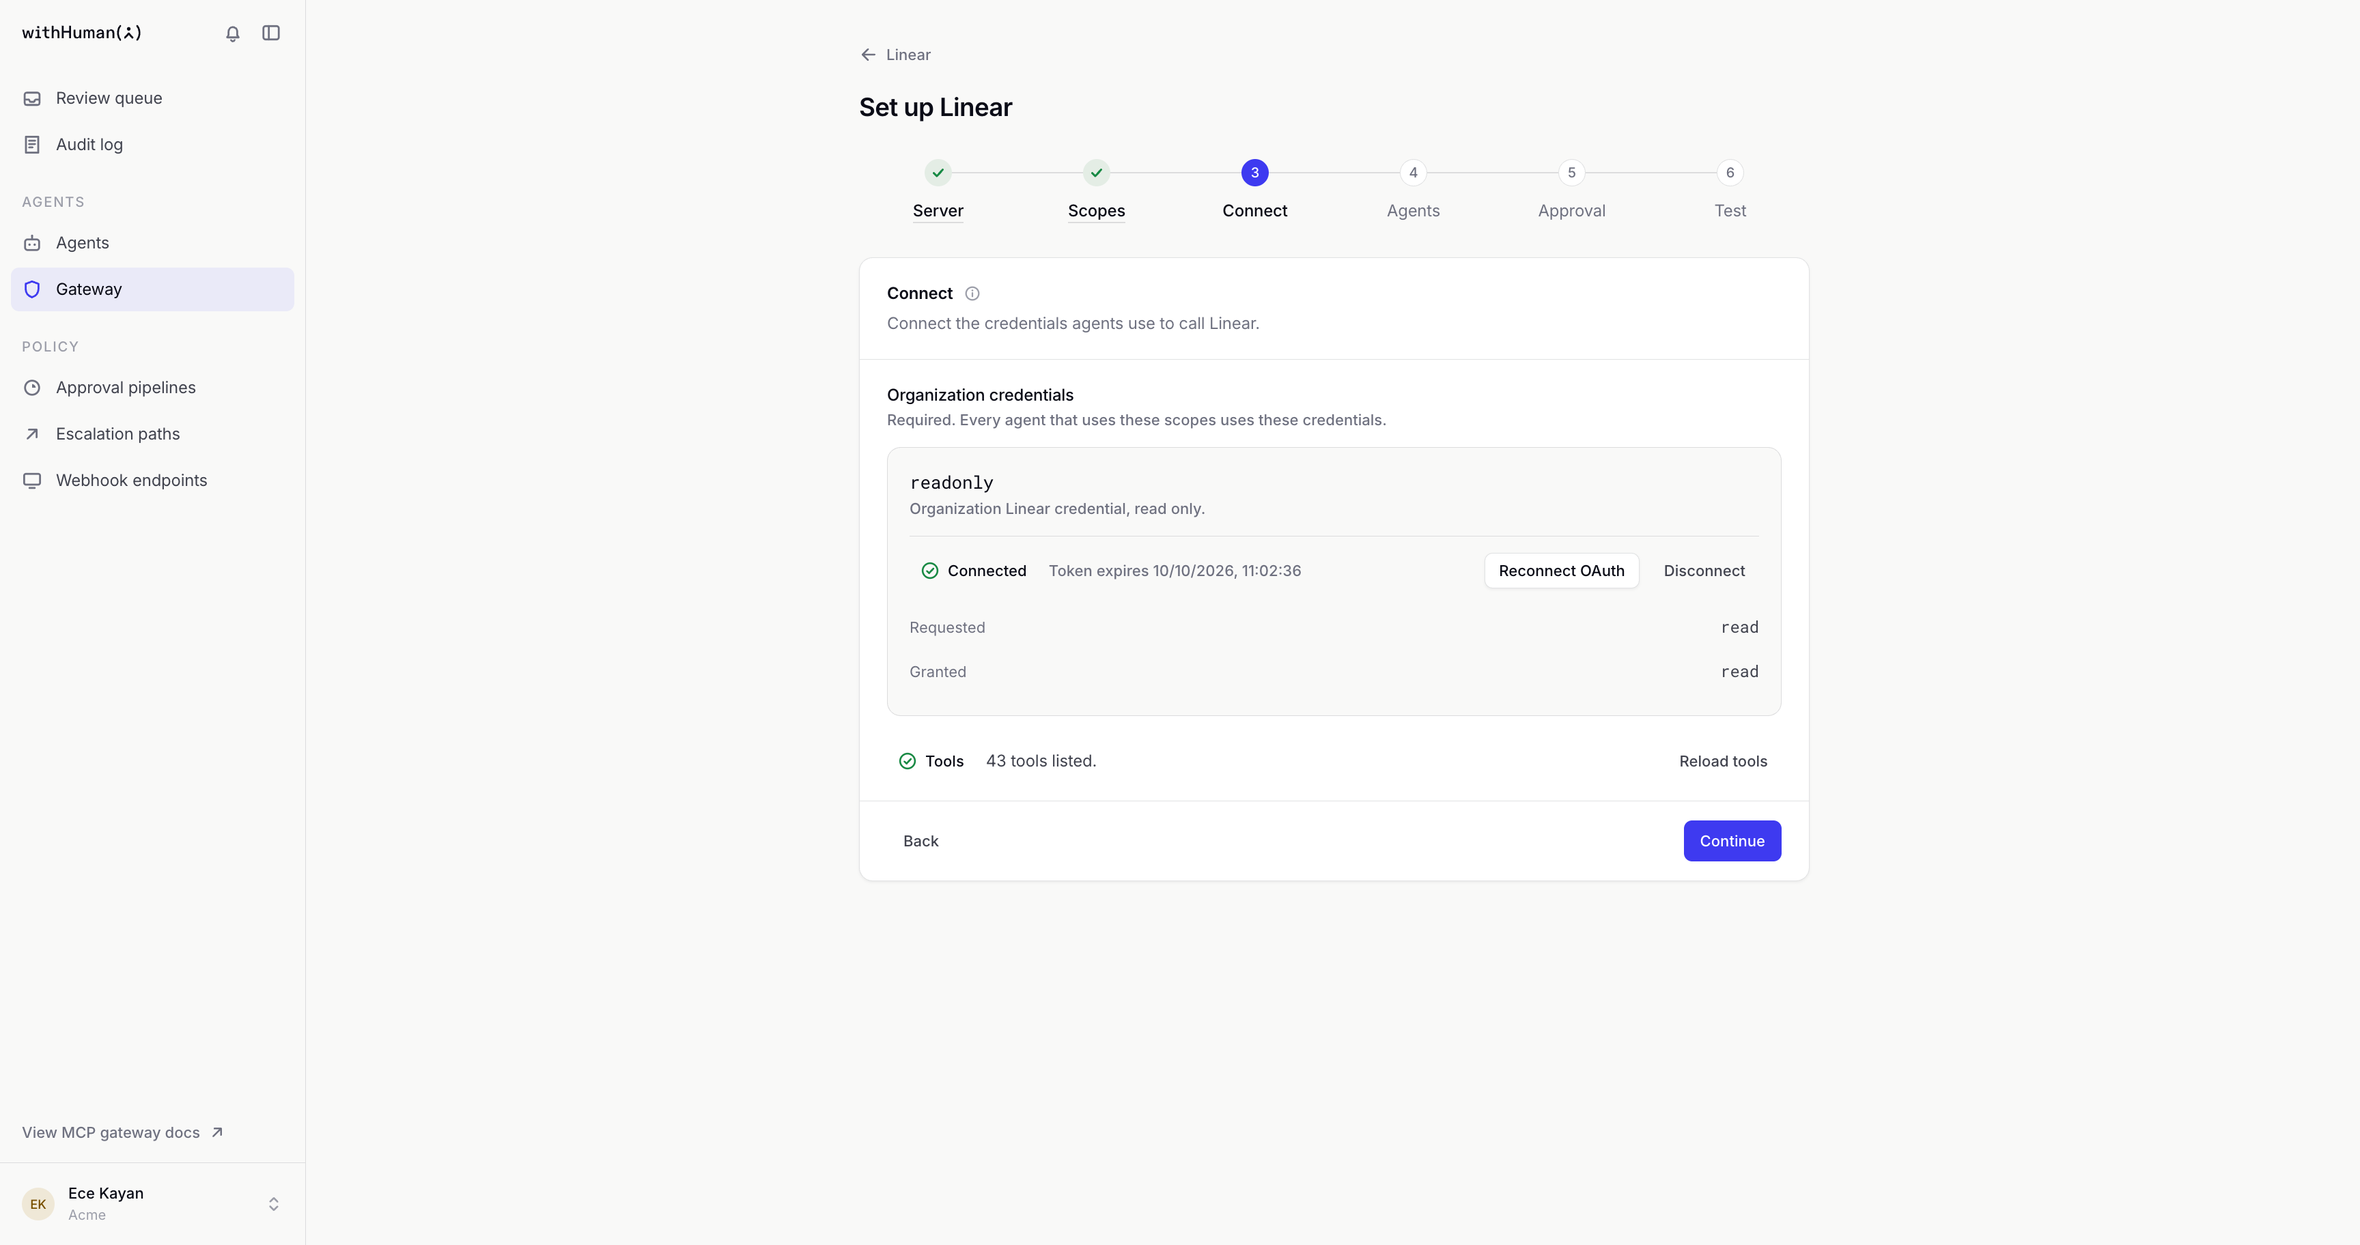Viewport: 2360px width, 1245px height.
Task: Click the green Connected check icon
Action: [930, 571]
